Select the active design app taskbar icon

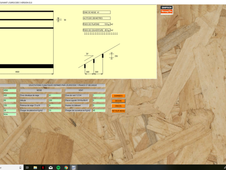tap(74, 167)
